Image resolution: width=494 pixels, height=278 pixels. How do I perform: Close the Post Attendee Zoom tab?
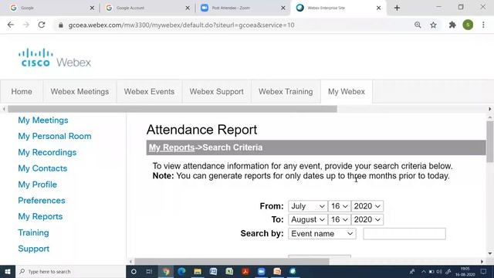pyautogui.click(x=283, y=8)
